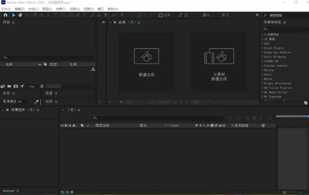Click the flowchart view icon in Project panel
This screenshot has height=195, width=309.
click(x=93, y=69)
